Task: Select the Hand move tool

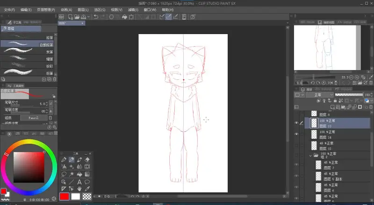Action: pyautogui.click(x=79, y=189)
